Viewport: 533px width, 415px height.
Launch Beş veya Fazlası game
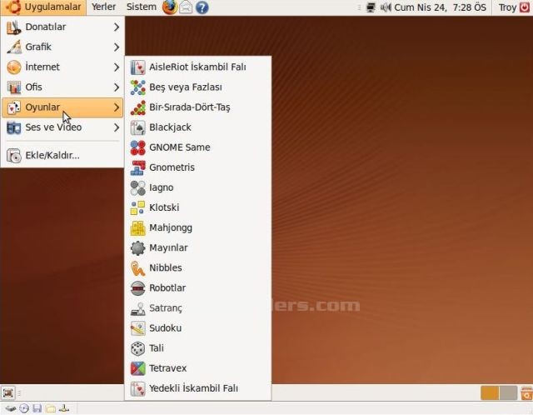(x=198, y=87)
